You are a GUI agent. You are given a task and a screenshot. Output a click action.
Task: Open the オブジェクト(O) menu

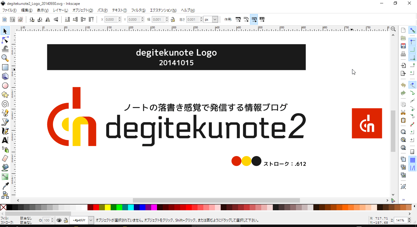click(83, 10)
